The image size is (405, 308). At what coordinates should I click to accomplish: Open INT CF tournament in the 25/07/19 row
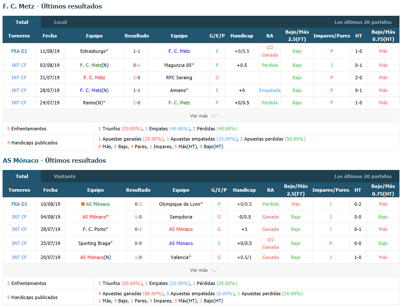point(19,243)
